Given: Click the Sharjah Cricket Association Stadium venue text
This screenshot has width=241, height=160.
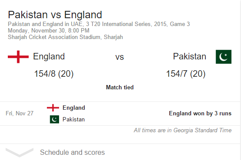Looking at the screenshot, I should click(65, 37).
